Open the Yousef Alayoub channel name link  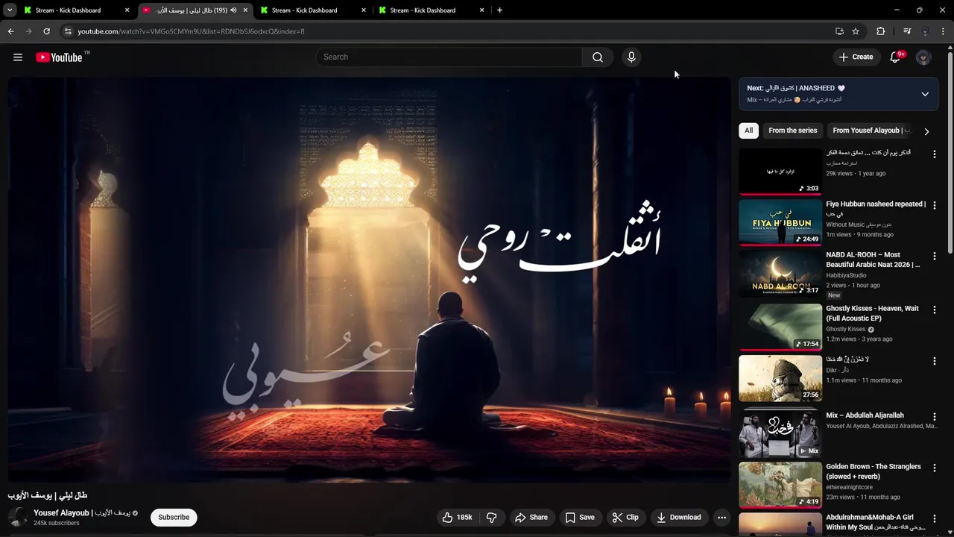click(82, 513)
